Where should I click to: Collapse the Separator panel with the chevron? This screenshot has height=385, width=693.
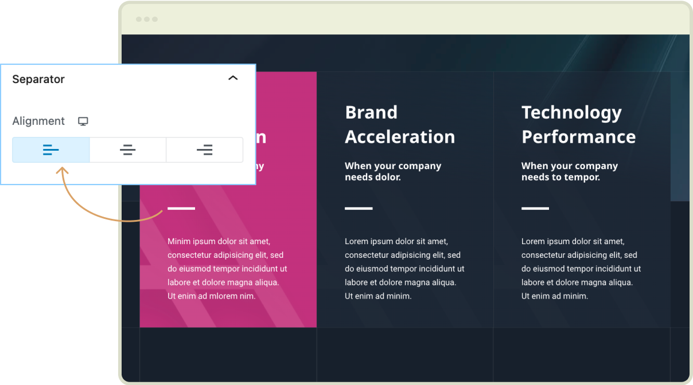coord(233,78)
